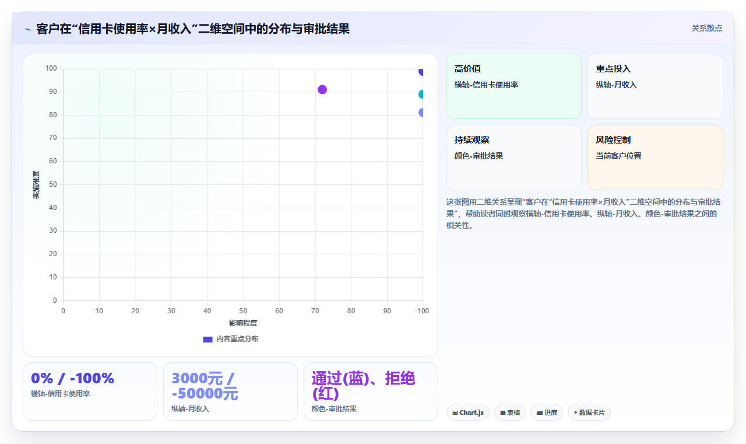Click the purple data point near 72
This screenshot has height=444, width=746.
(x=322, y=89)
